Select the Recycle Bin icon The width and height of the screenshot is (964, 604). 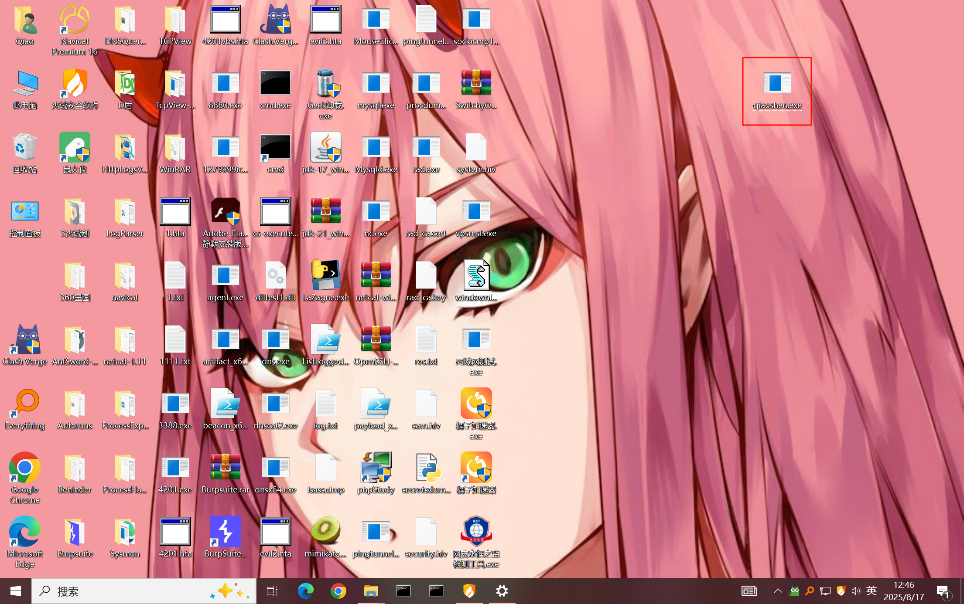25,147
